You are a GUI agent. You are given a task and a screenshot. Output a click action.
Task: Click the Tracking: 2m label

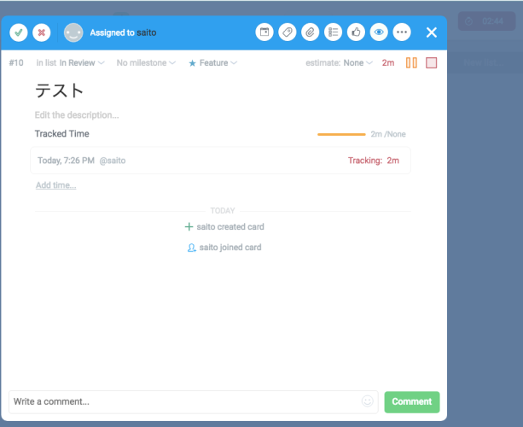point(374,161)
